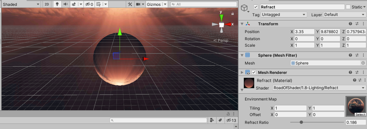This screenshot has width=367, height=129.
Task: Open the Static flags dropdown arrow
Action: pyautogui.click(x=364, y=7)
